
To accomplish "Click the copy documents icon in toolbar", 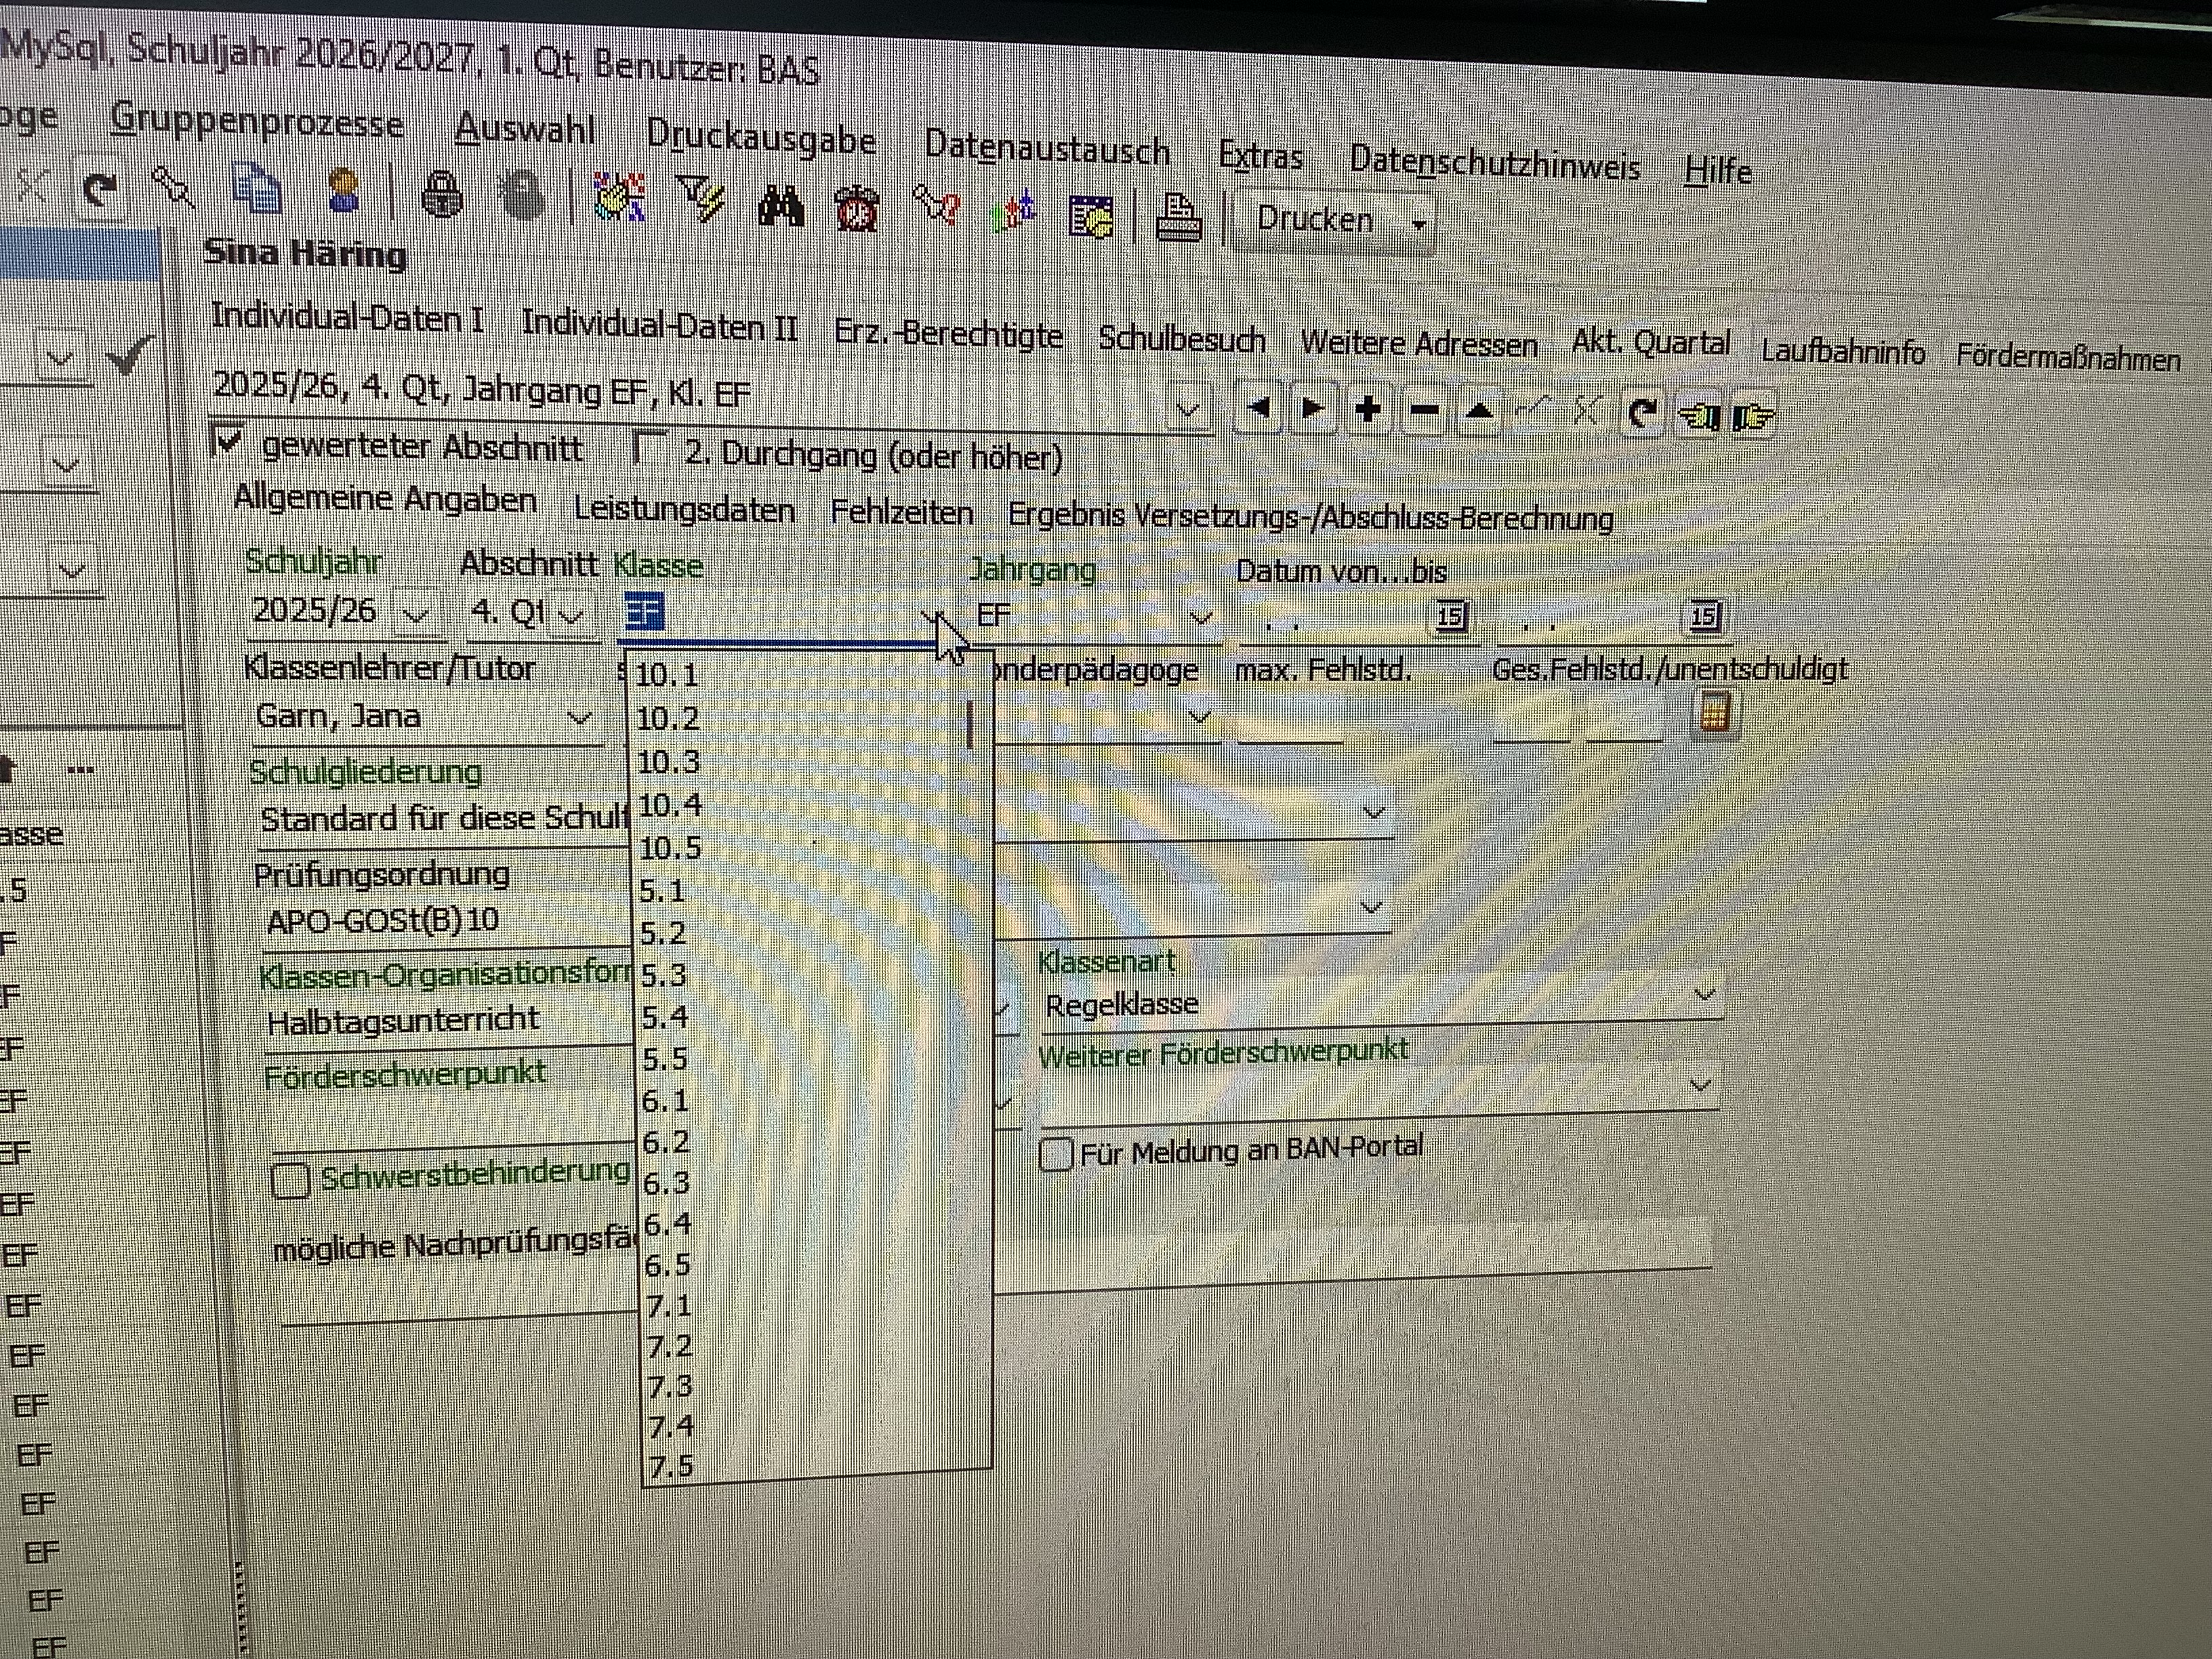I will [x=258, y=189].
